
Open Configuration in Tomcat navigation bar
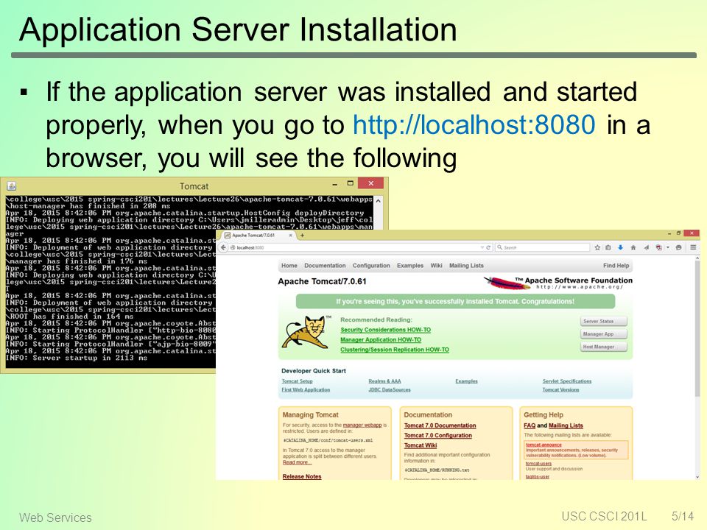[x=371, y=266]
